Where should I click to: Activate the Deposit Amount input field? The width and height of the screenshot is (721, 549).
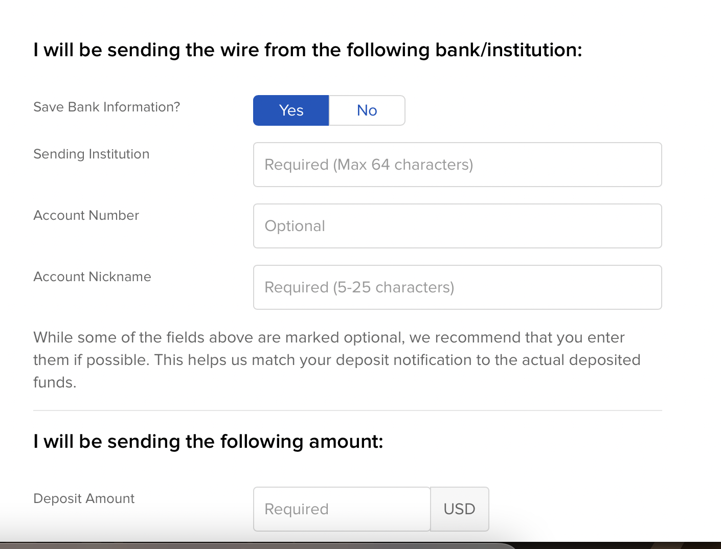[x=342, y=509]
